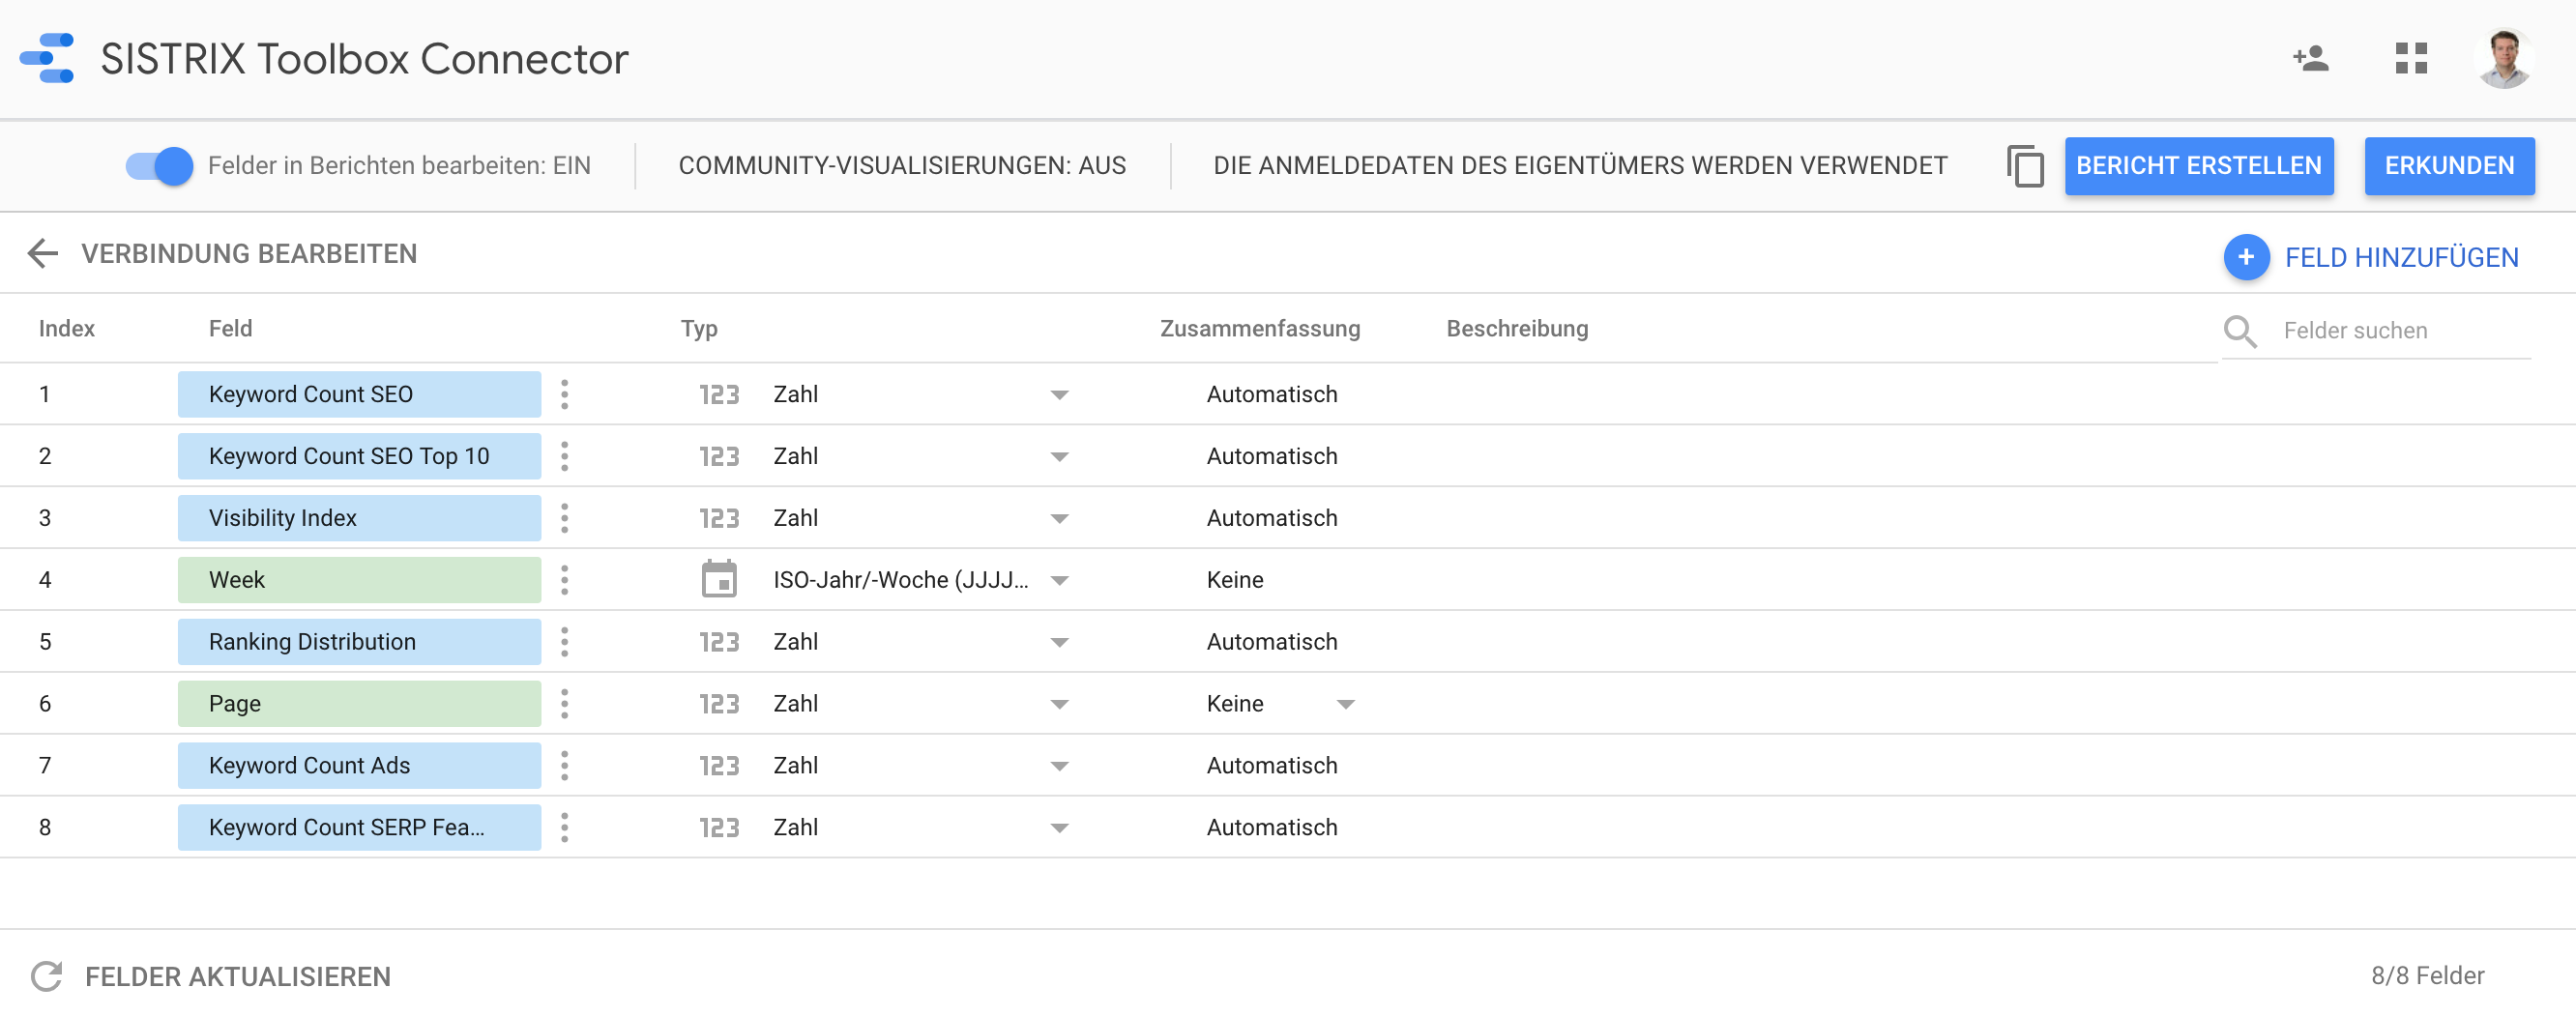Toggle Felder in Berichten bearbeiten switch
The height and width of the screenshot is (1017, 2576).
click(x=159, y=166)
